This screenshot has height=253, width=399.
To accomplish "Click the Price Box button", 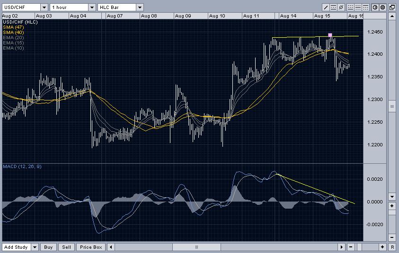I will pyautogui.click(x=91, y=247).
